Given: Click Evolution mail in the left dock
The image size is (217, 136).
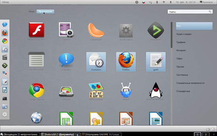Looking at the screenshot, I should 5,49.
